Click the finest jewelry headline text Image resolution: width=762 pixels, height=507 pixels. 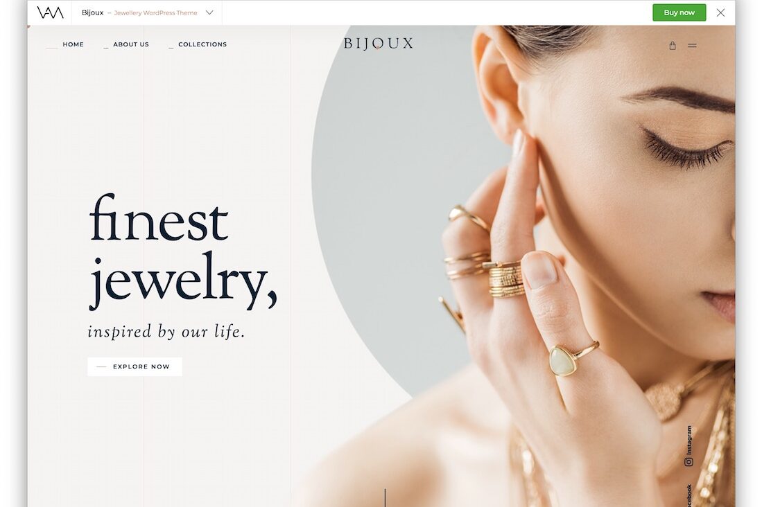[x=183, y=251]
